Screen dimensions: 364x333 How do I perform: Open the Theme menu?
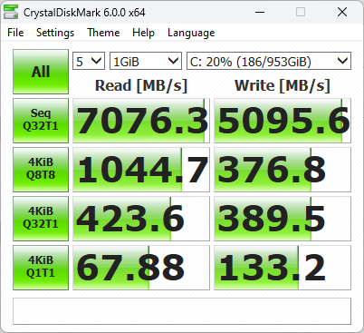click(x=103, y=33)
